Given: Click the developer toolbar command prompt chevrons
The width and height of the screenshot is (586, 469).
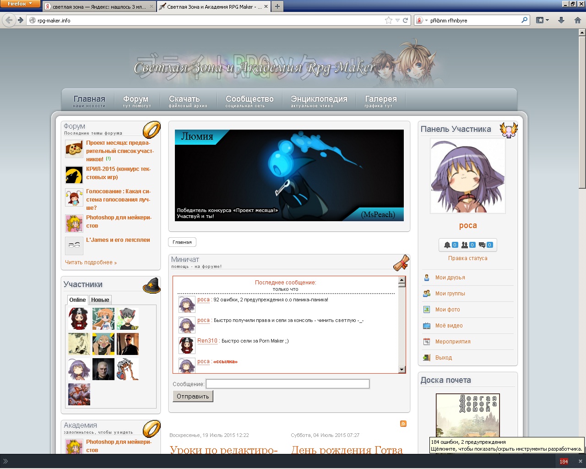Looking at the screenshot, I should 5,461.
